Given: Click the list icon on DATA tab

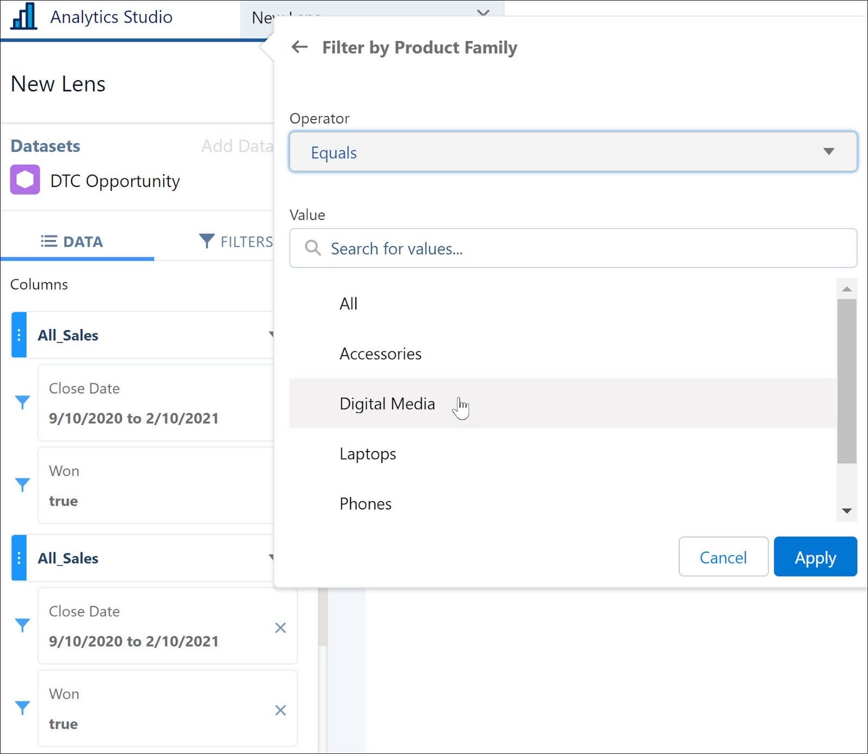Looking at the screenshot, I should click(49, 241).
